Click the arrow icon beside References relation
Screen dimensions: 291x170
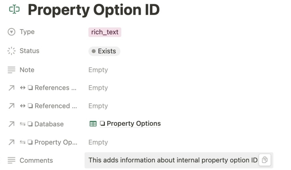[11, 88]
